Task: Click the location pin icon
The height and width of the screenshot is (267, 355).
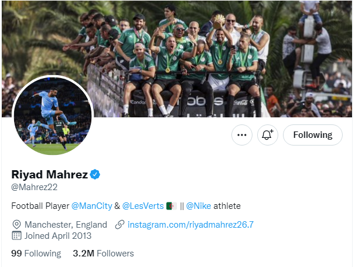Action: click(16, 225)
